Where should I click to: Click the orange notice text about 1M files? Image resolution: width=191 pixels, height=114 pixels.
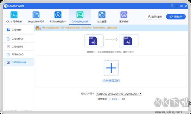(x=80, y=28)
